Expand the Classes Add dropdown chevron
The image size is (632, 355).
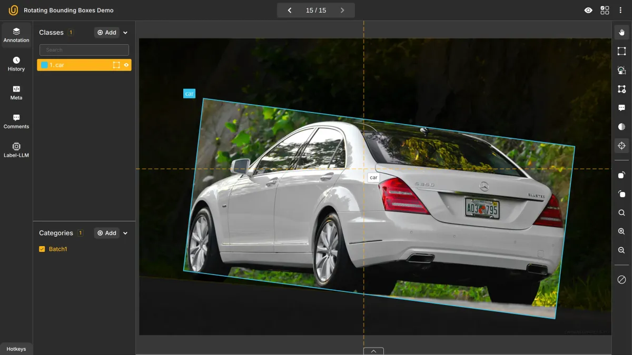125,32
